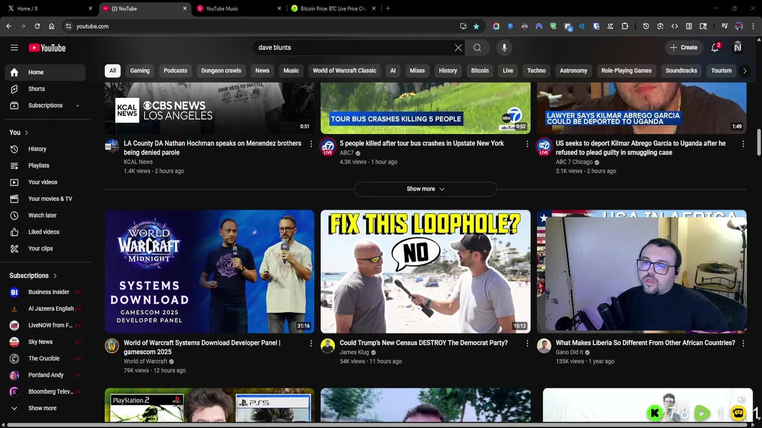Open a new browser tab
This screenshot has height=428, width=762.
click(388, 8)
